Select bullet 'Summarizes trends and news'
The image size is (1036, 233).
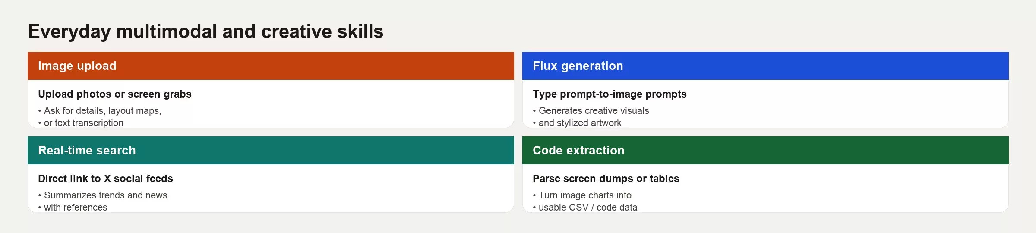[x=103, y=195]
